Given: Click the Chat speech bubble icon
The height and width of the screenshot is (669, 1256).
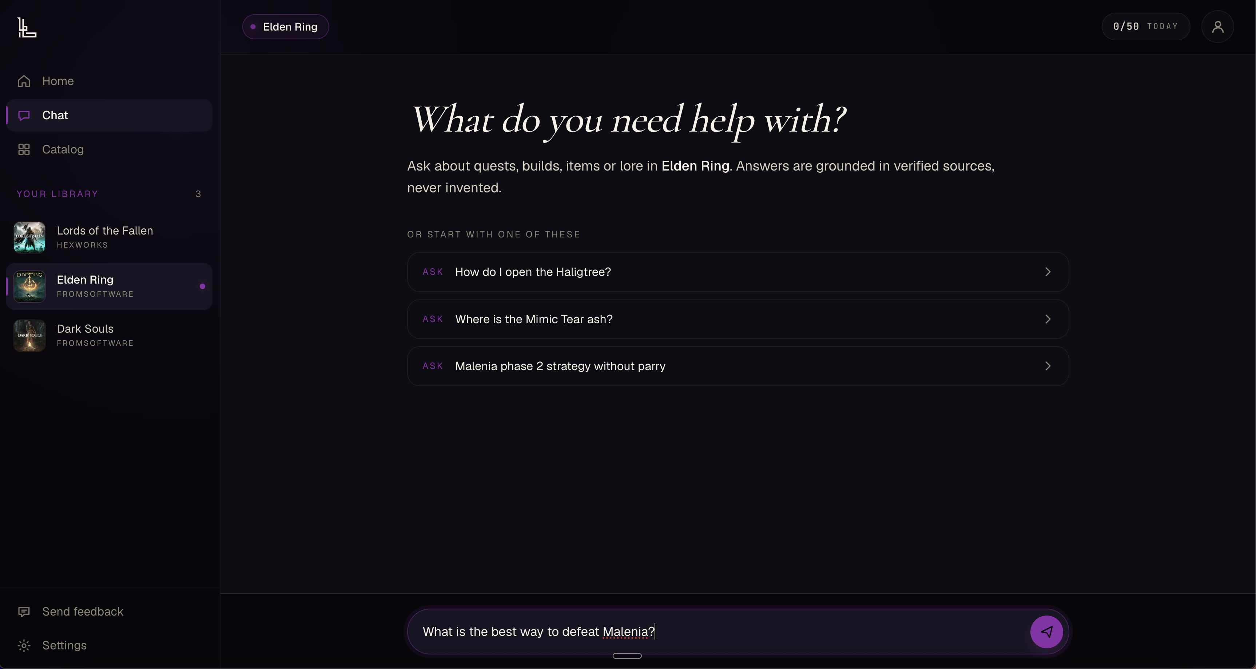Looking at the screenshot, I should pos(24,116).
